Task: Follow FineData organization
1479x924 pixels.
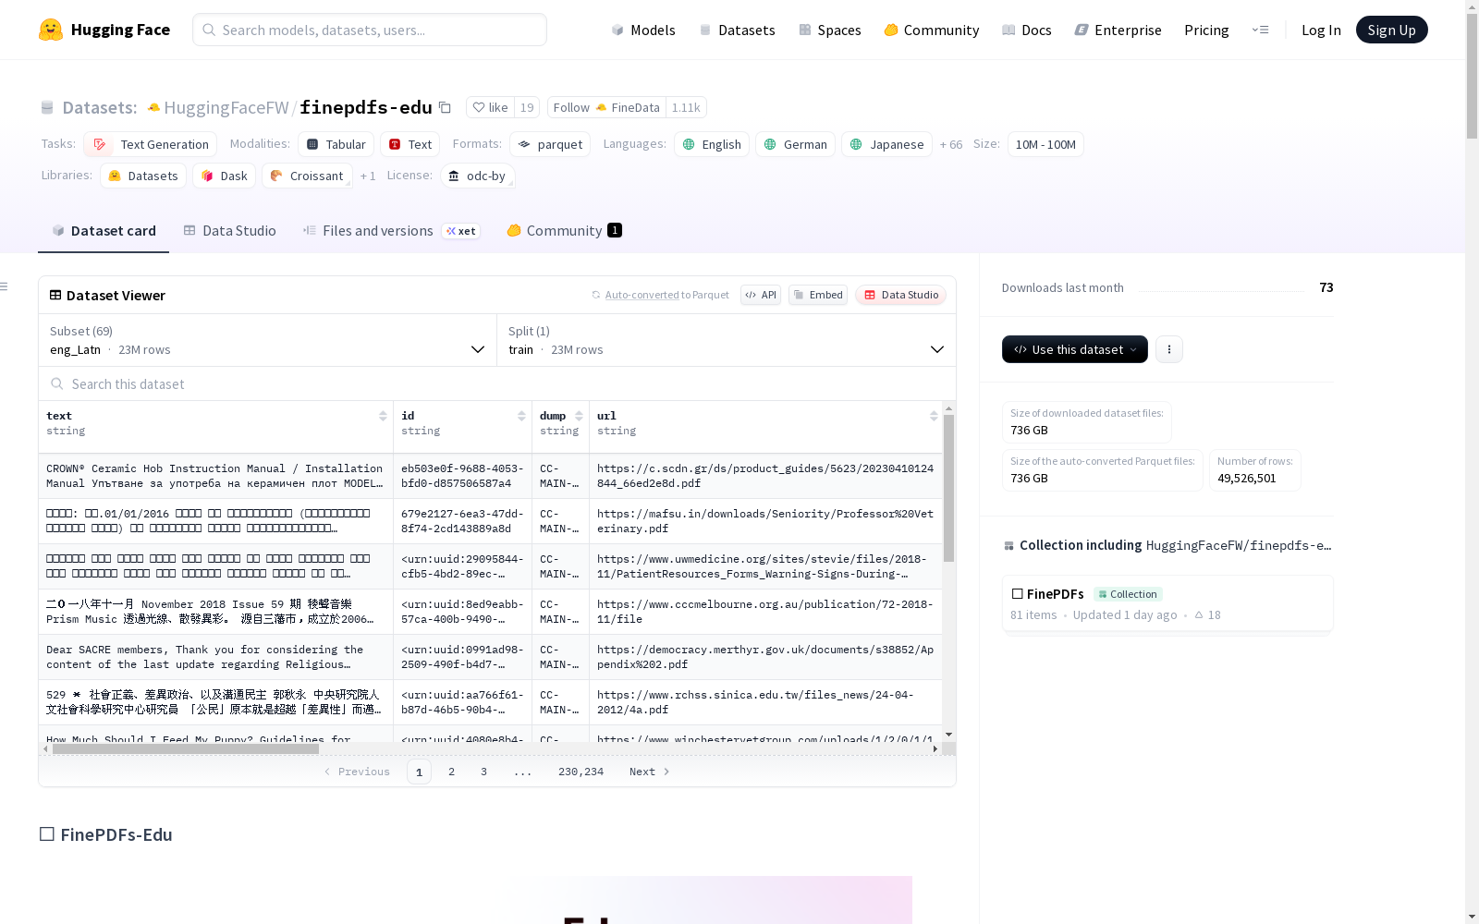Action: click(x=606, y=107)
